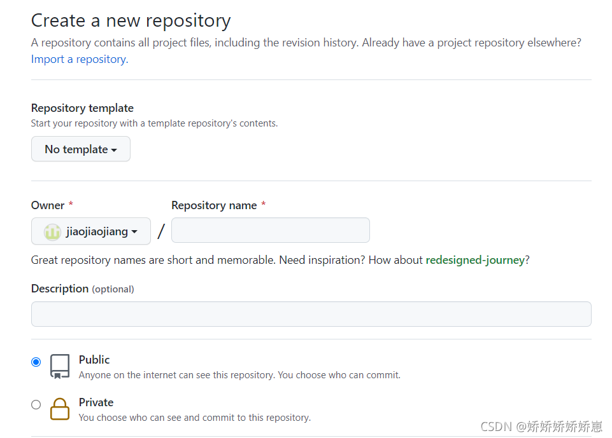612x438 pixels.
Task: Click the Public visibility label text
Action: (94, 359)
